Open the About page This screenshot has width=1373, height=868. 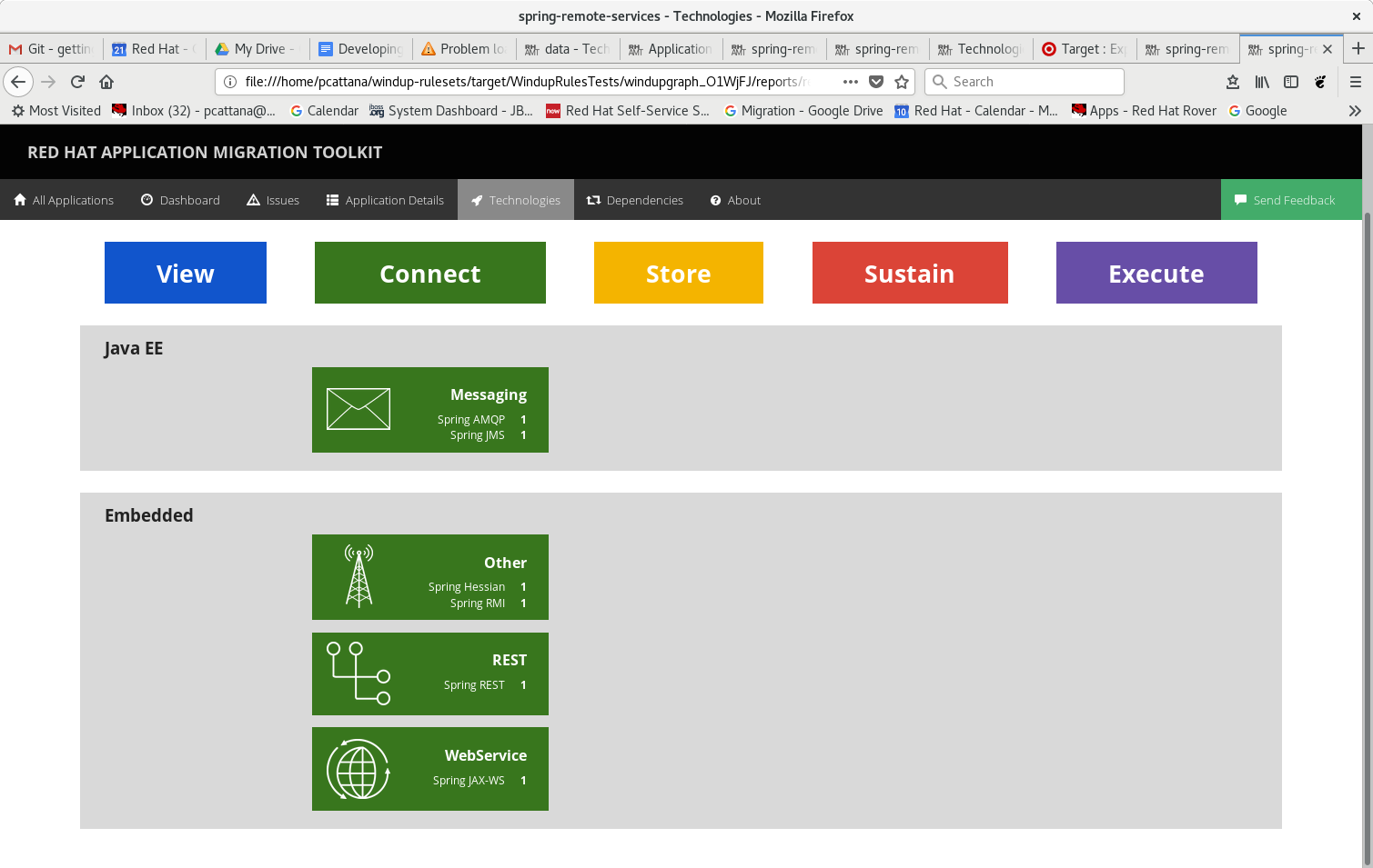(x=735, y=200)
